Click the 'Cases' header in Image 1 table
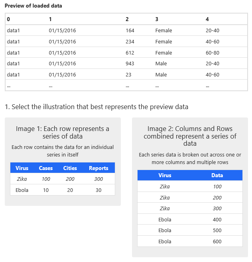The image size is (252, 262). click(46, 168)
